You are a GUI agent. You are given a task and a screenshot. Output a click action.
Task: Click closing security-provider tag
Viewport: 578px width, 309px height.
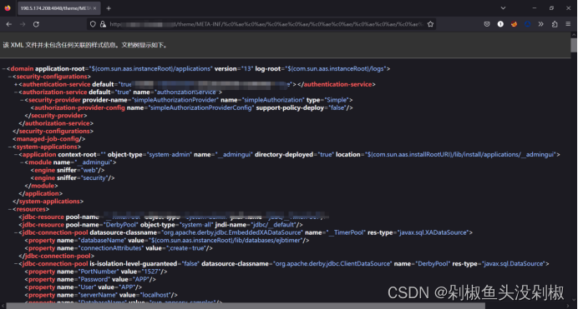56,116
